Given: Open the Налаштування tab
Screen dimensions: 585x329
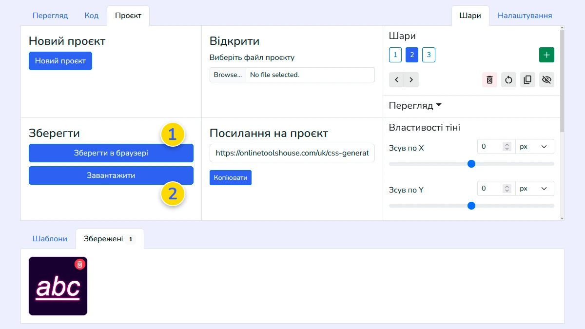Looking at the screenshot, I should click(x=524, y=15).
